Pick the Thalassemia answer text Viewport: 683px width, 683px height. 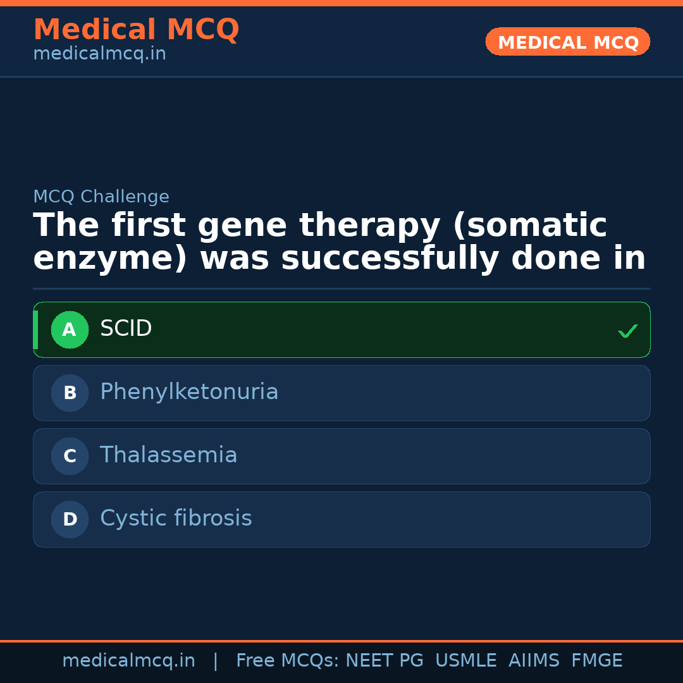[168, 455]
